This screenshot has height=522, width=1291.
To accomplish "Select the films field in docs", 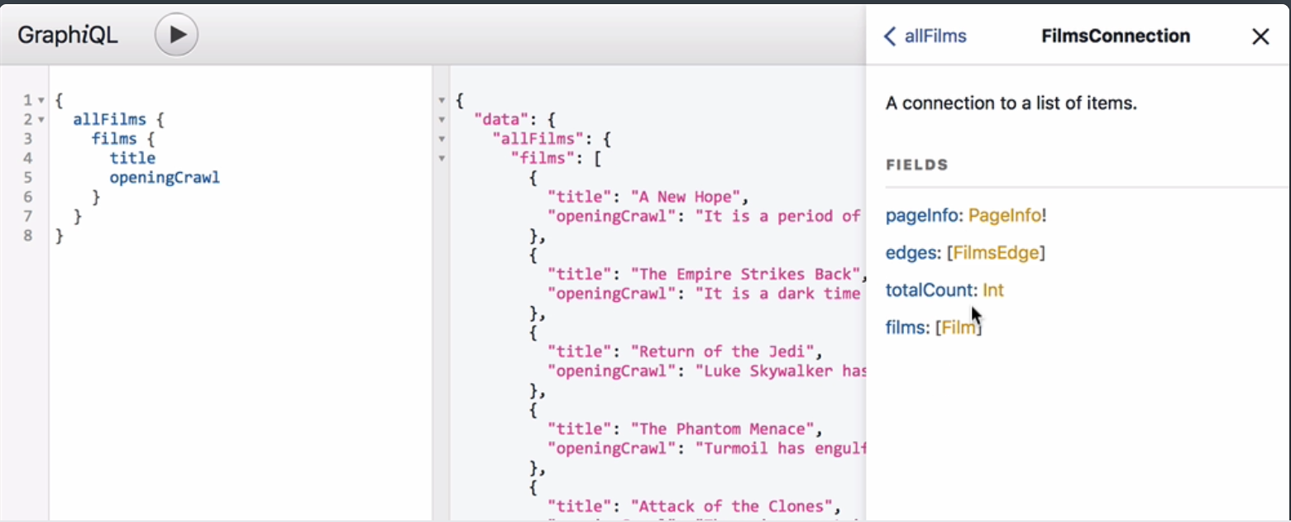I will pos(905,328).
